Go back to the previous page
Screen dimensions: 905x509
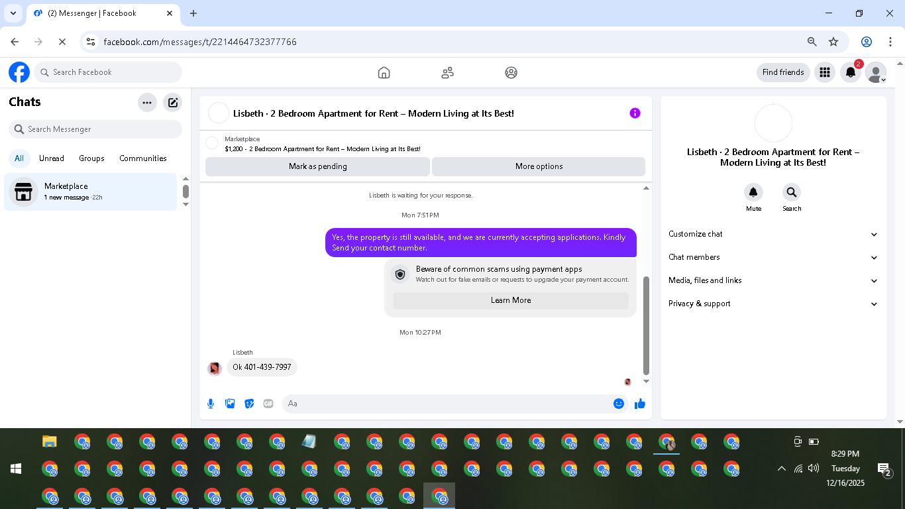[x=15, y=42]
